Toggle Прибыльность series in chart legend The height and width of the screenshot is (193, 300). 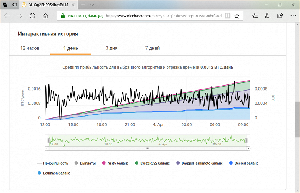[x=53, y=163]
